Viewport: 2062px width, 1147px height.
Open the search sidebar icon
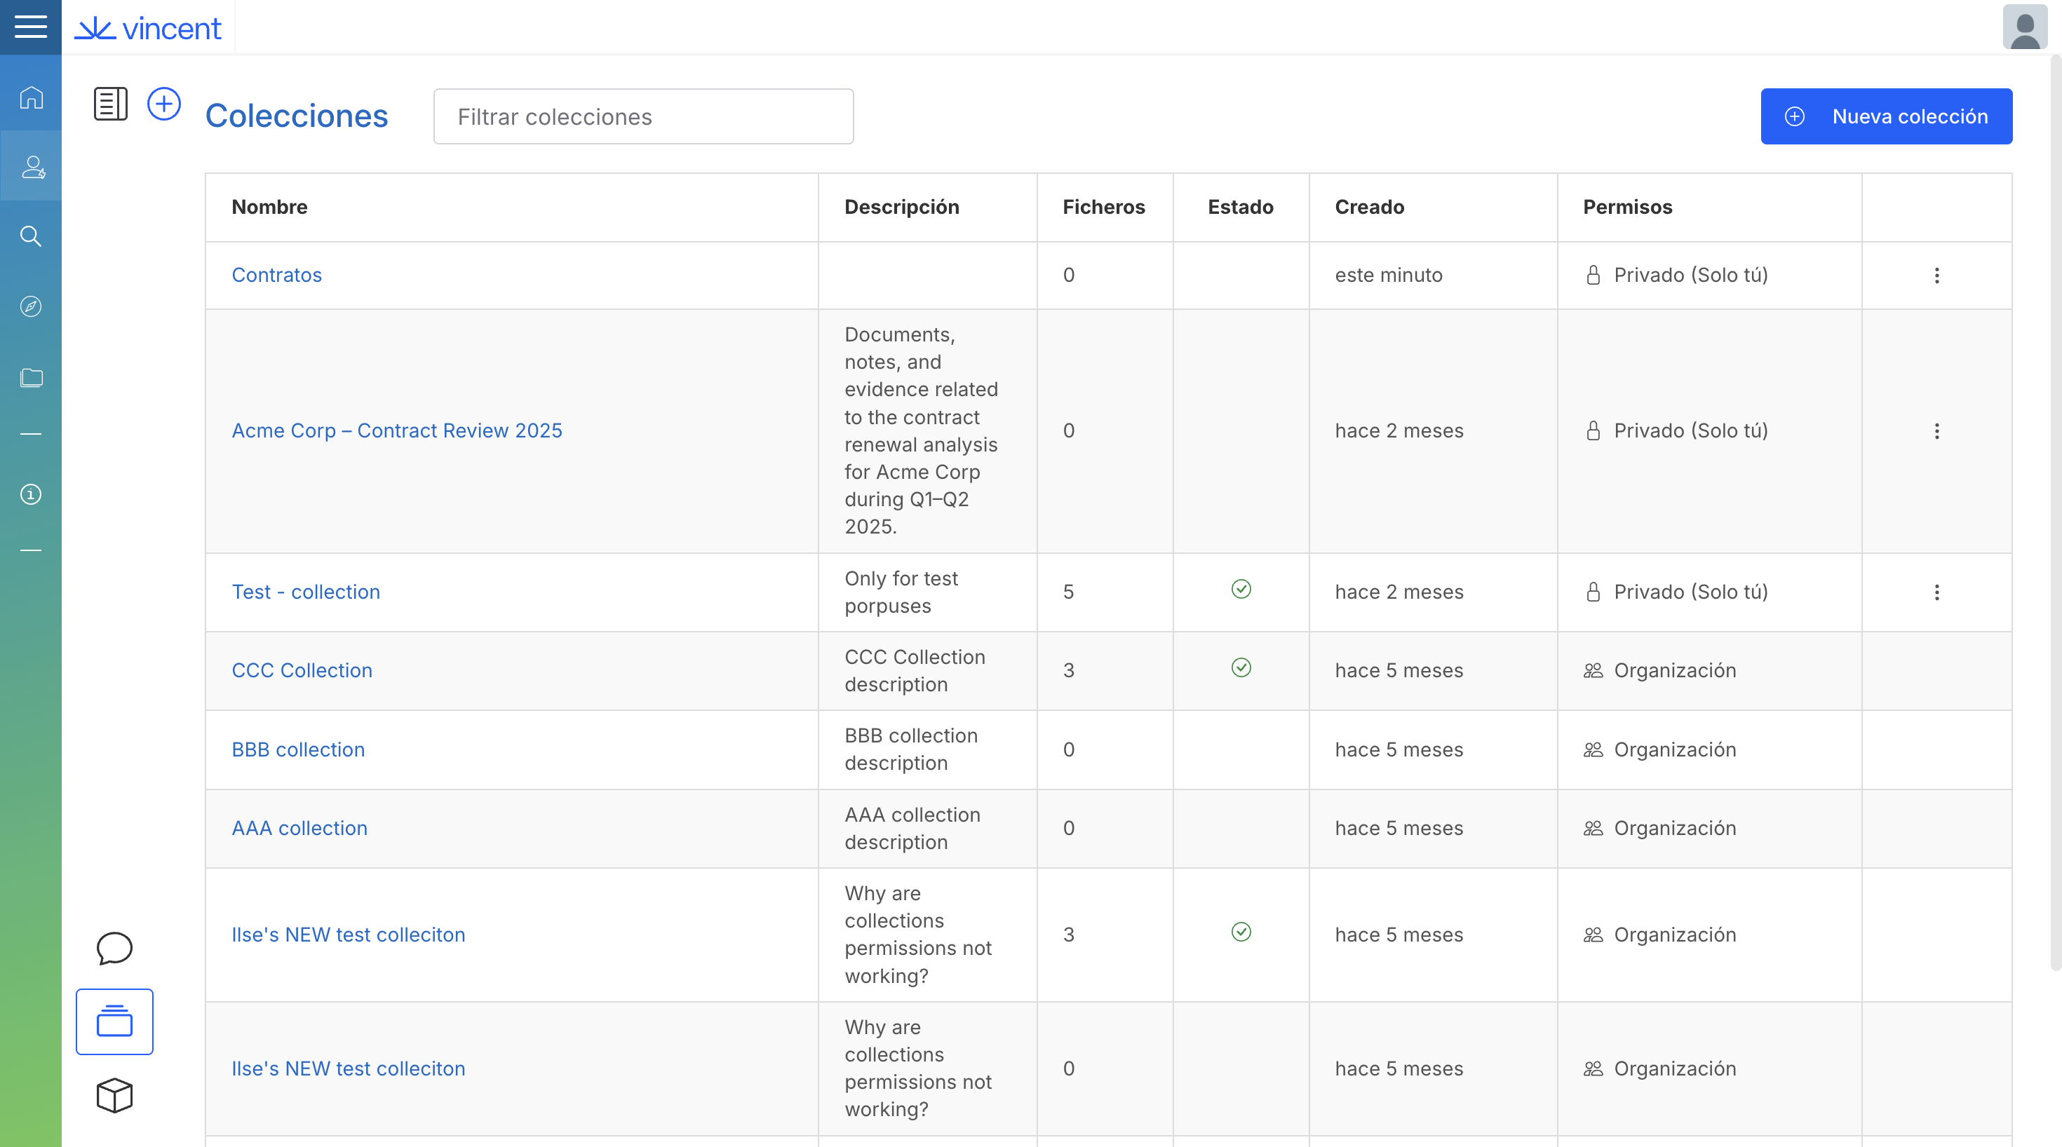30,236
